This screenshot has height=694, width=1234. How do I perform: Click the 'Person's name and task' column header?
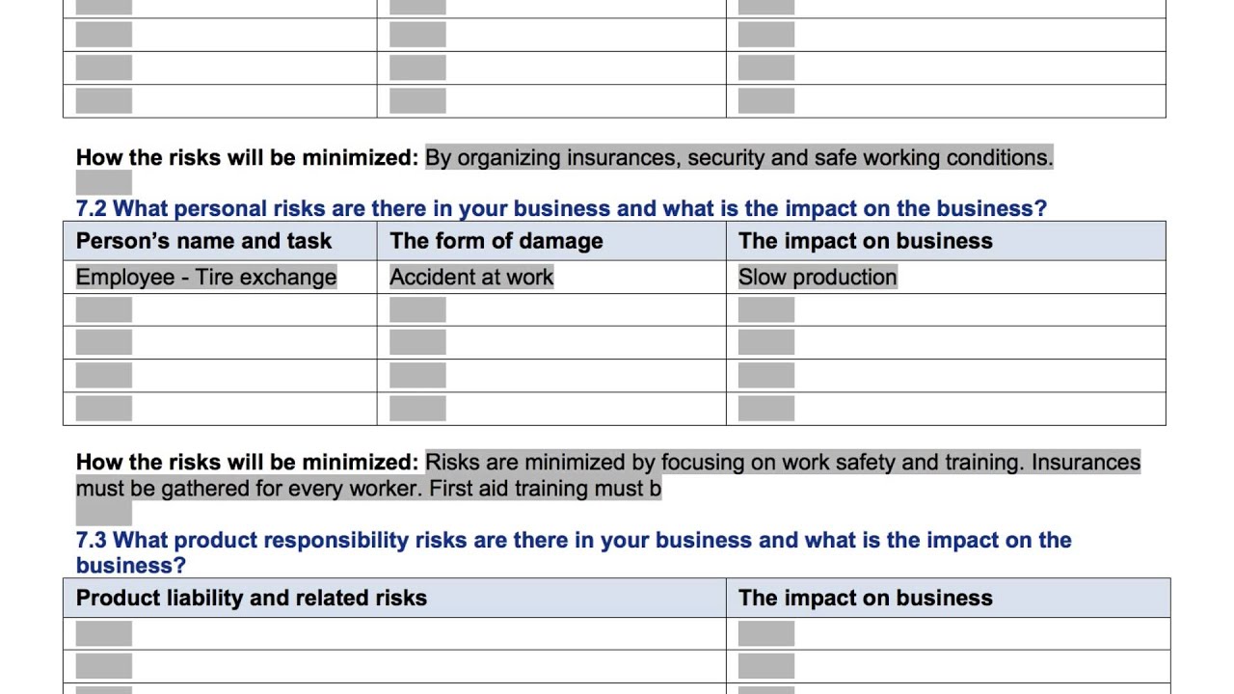203,241
